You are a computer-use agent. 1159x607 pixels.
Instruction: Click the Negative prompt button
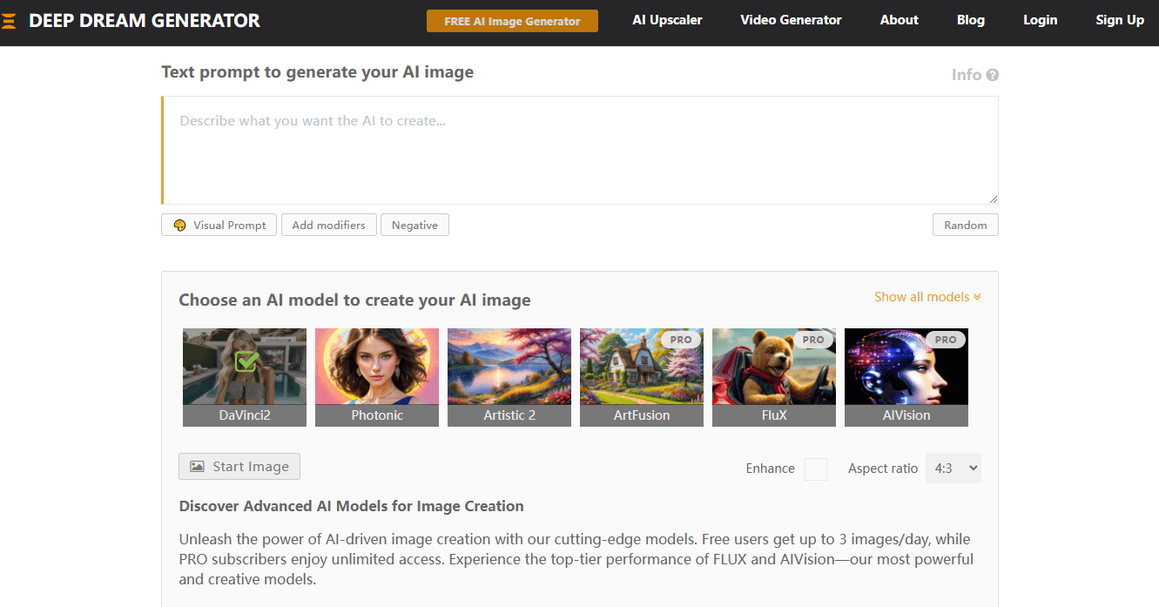tap(414, 225)
